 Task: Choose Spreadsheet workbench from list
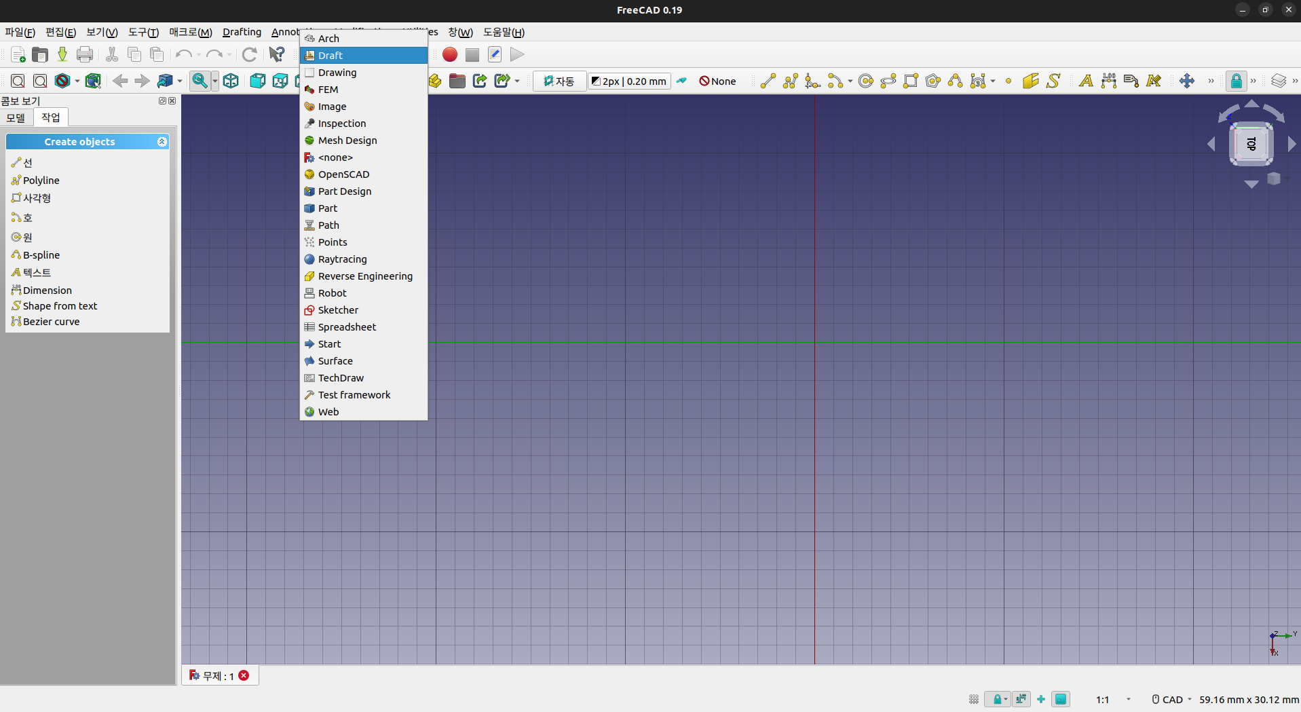pyautogui.click(x=364, y=327)
